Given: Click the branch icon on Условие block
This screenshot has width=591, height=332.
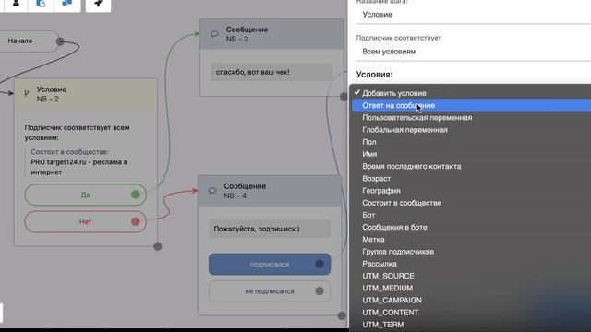Looking at the screenshot, I should point(27,94).
